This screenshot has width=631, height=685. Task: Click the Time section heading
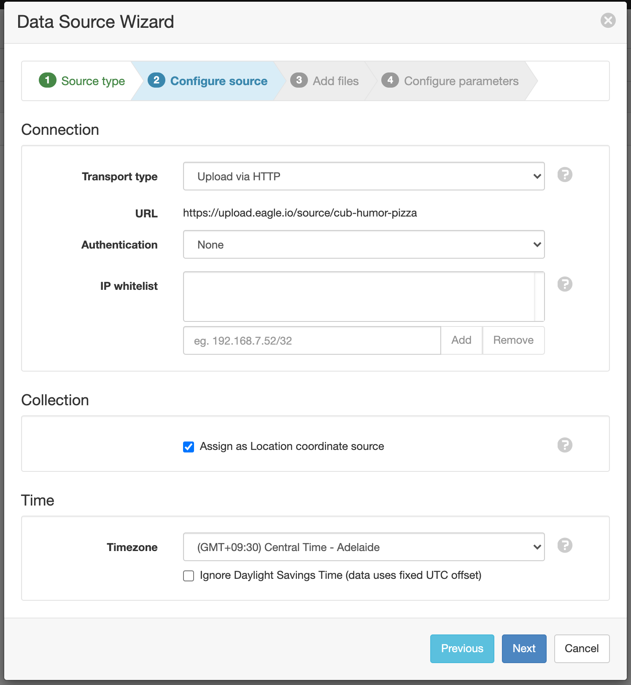pyautogui.click(x=38, y=500)
